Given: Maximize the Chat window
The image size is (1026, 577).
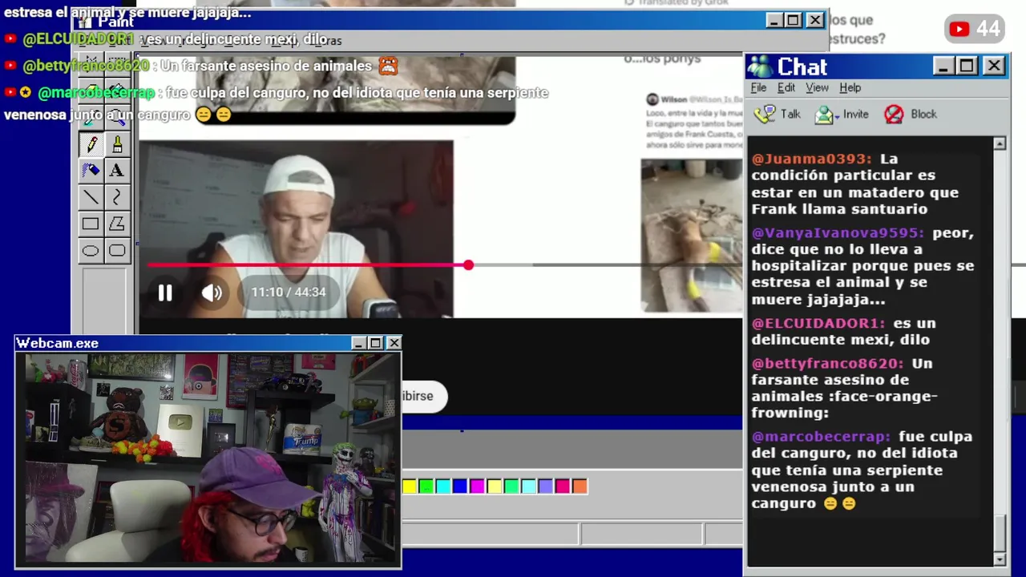Looking at the screenshot, I should click(x=967, y=66).
